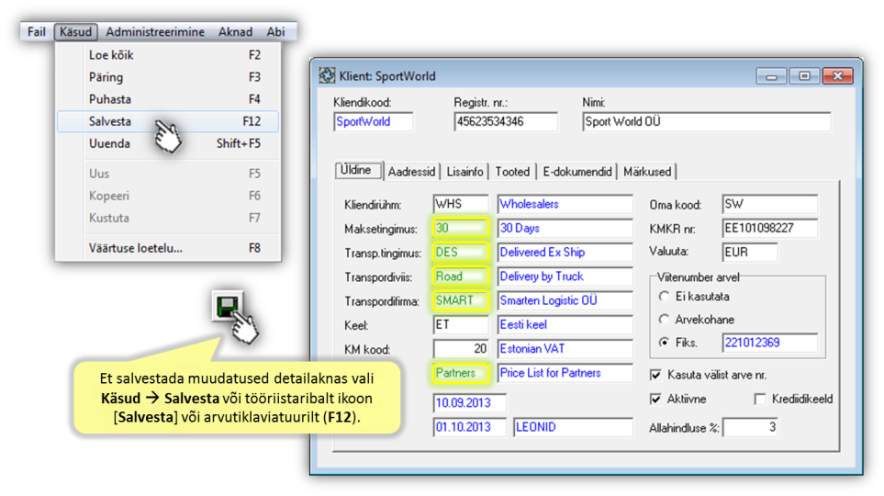Screen dimensions: 884x496
Task: Click the Fiks. reference number field 221012369
Action: [769, 343]
